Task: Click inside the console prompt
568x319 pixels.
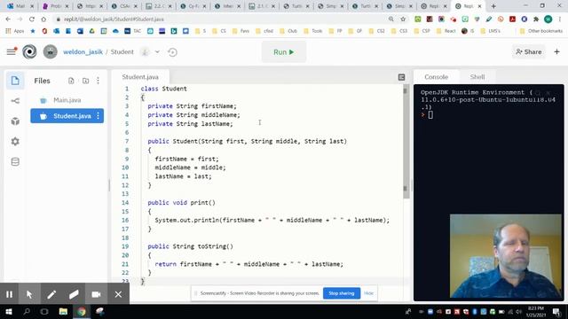Action: 430,115
